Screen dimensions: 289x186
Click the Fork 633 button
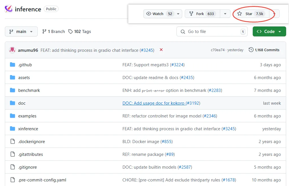coord(202,14)
